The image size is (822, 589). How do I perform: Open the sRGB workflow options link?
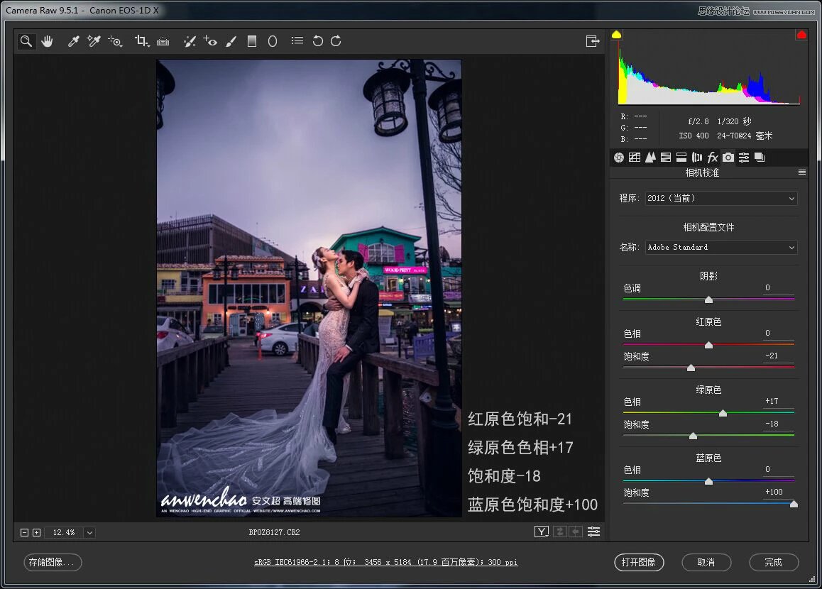point(386,562)
